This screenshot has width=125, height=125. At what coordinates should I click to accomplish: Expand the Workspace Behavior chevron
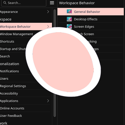click(48, 27)
